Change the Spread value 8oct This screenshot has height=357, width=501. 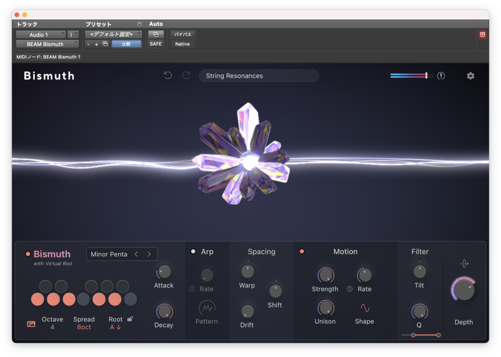(84, 327)
